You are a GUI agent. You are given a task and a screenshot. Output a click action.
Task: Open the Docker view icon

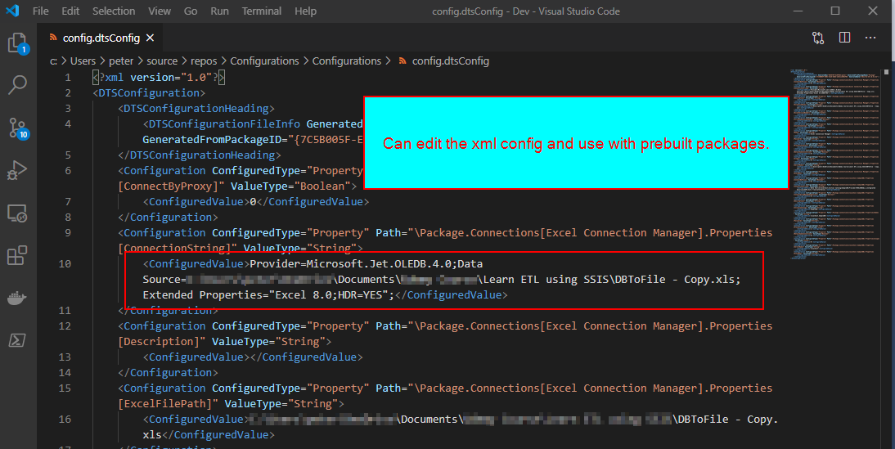tap(17, 298)
